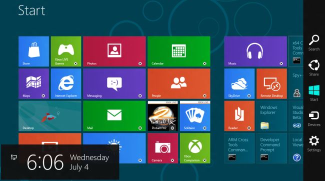This screenshot has width=325, height=181.
Task: Click the x badge on Photos tile
Action: click(x=140, y=63)
